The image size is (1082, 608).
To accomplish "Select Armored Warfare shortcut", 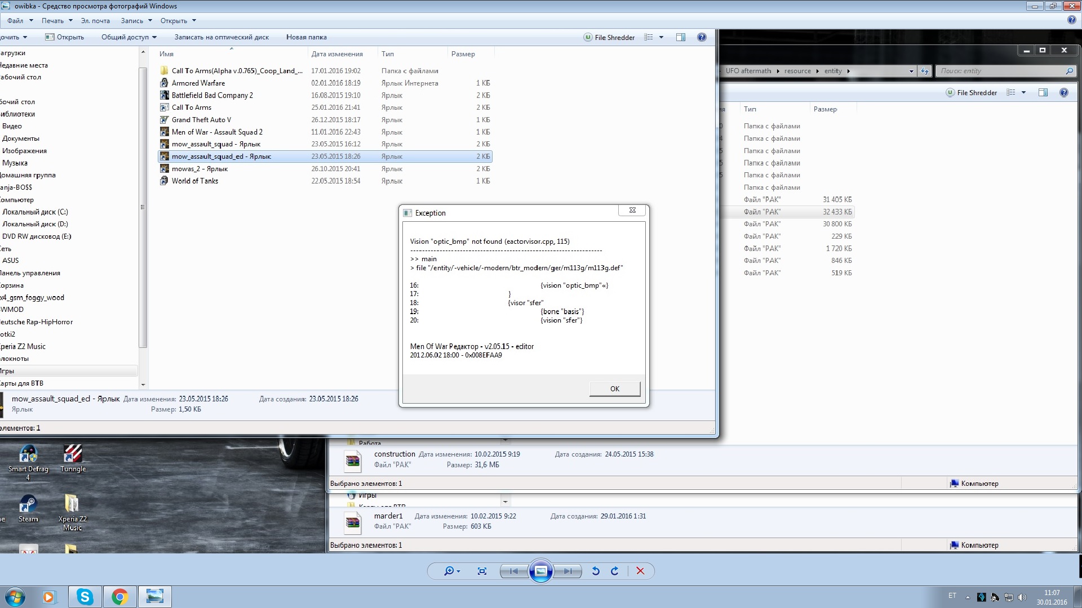I will click(198, 83).
